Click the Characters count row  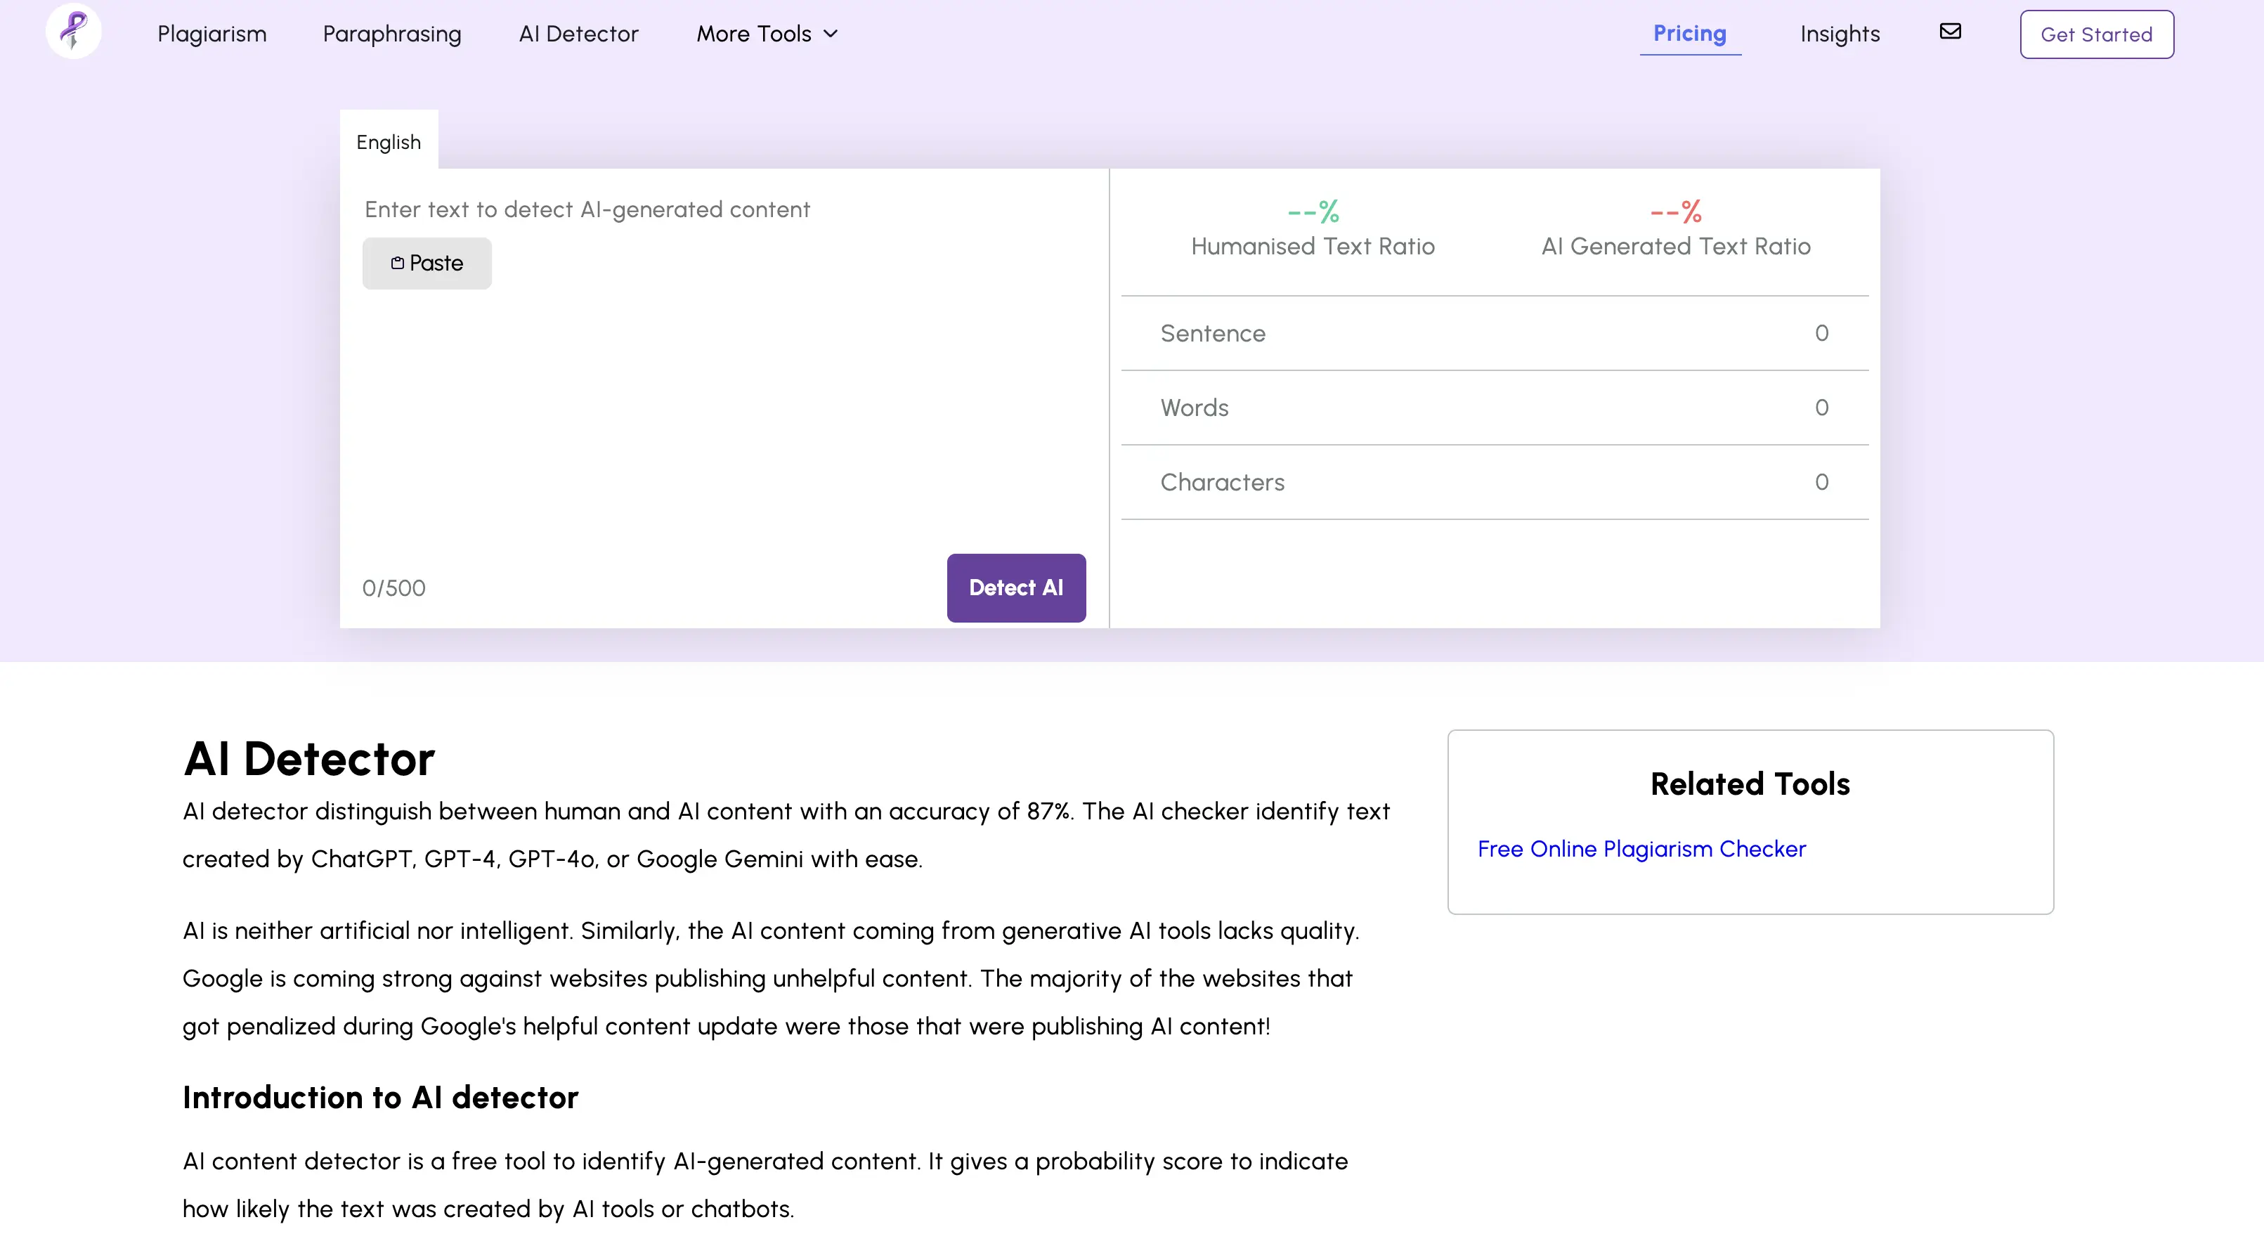tap(1494, 483)
